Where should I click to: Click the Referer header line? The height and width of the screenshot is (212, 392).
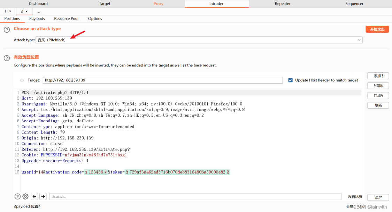tap(76, 149)
